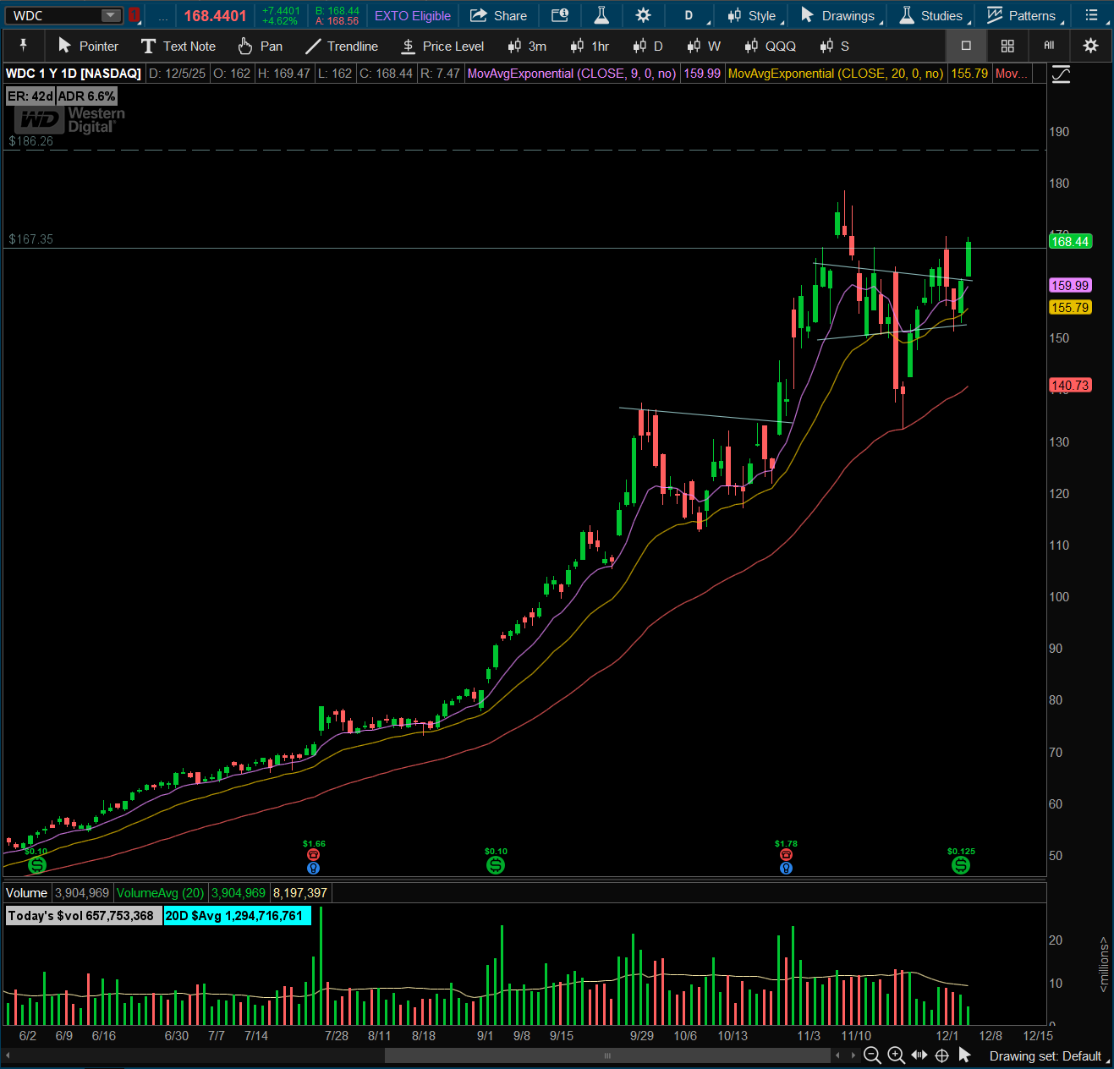The image size is (1114, 1069).
Task: Click the green 168.44 price bubble
Action: tap(1070, 242)
